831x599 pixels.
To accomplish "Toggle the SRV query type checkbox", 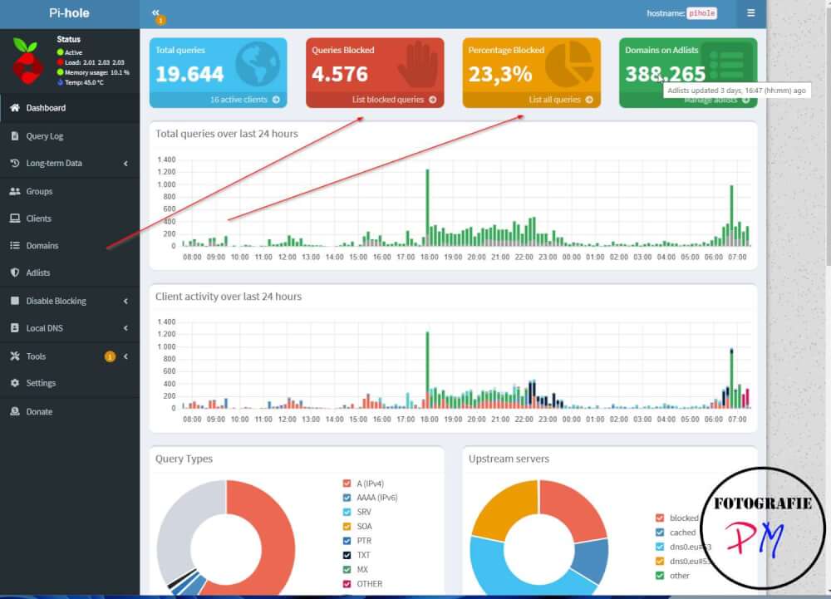I will (347, 512).
